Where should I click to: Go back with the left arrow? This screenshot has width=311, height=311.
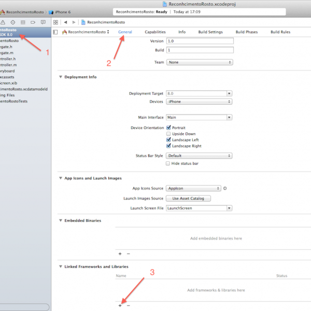65,22
